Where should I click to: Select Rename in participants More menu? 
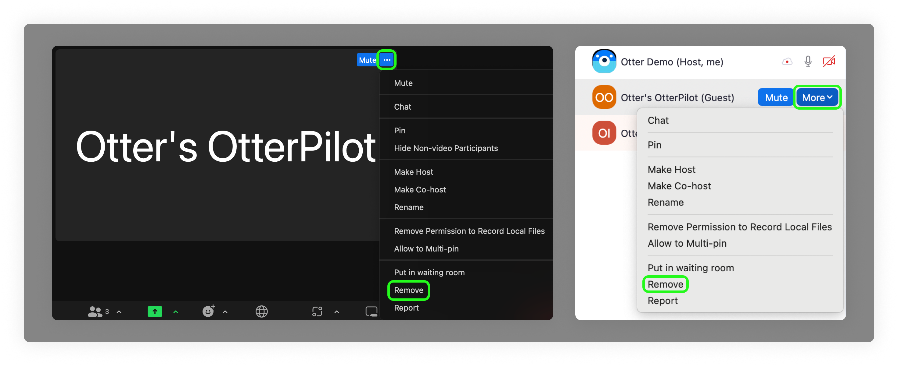(665, 202)
